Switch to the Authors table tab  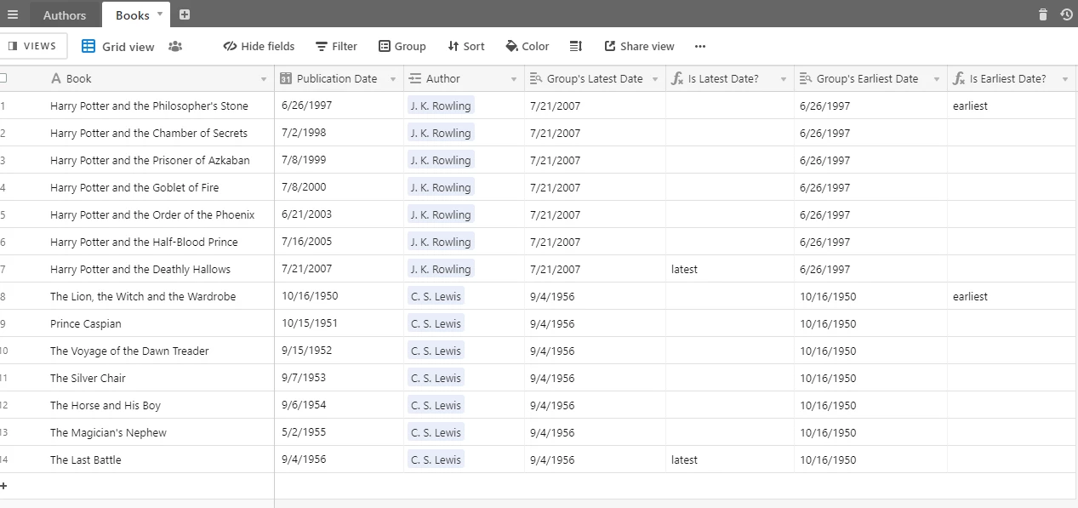65,15
